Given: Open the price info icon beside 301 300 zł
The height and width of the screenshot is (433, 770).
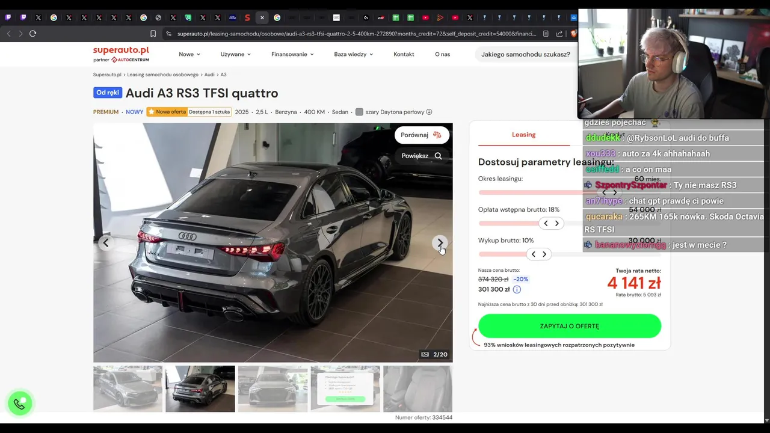Looking at the screenshot, I should pos(517,289).
